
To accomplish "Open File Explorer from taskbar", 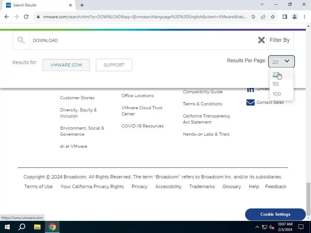I will pos(37,227).
